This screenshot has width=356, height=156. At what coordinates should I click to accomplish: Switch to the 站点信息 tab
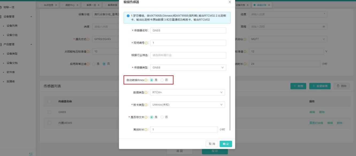[48, 5]
